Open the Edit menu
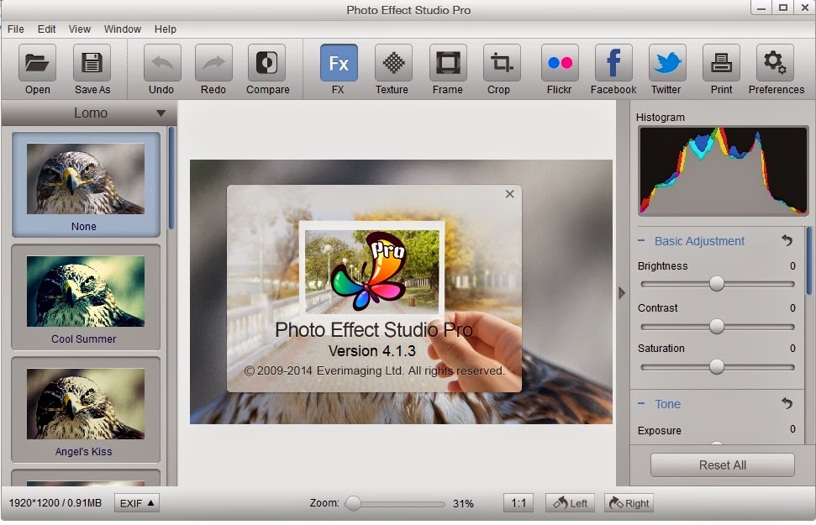 point(46,29)
